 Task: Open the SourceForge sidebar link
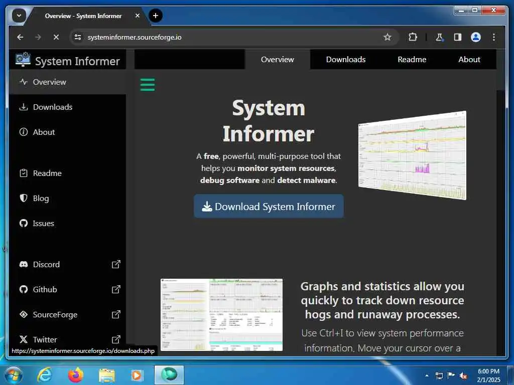click(x=68, y=315)
